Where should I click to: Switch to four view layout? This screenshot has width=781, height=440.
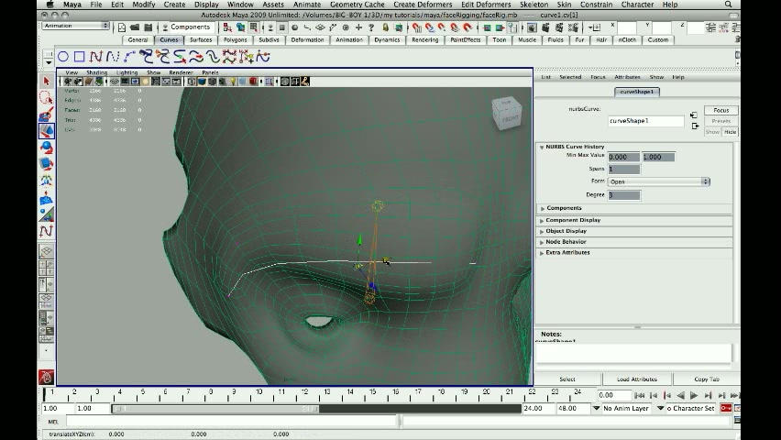click(x=47, y=268)
